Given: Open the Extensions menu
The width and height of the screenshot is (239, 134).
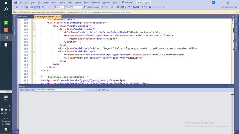Looking at the screenshot, I should pyautogui.click(x=96, y=3).
